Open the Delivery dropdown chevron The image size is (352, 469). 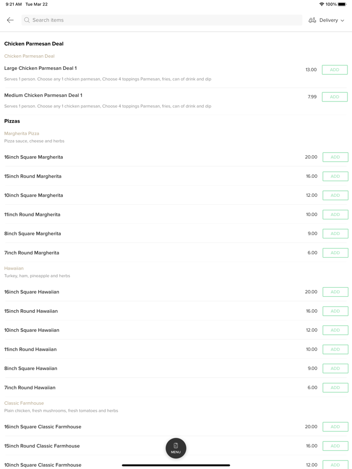point(342,21)
